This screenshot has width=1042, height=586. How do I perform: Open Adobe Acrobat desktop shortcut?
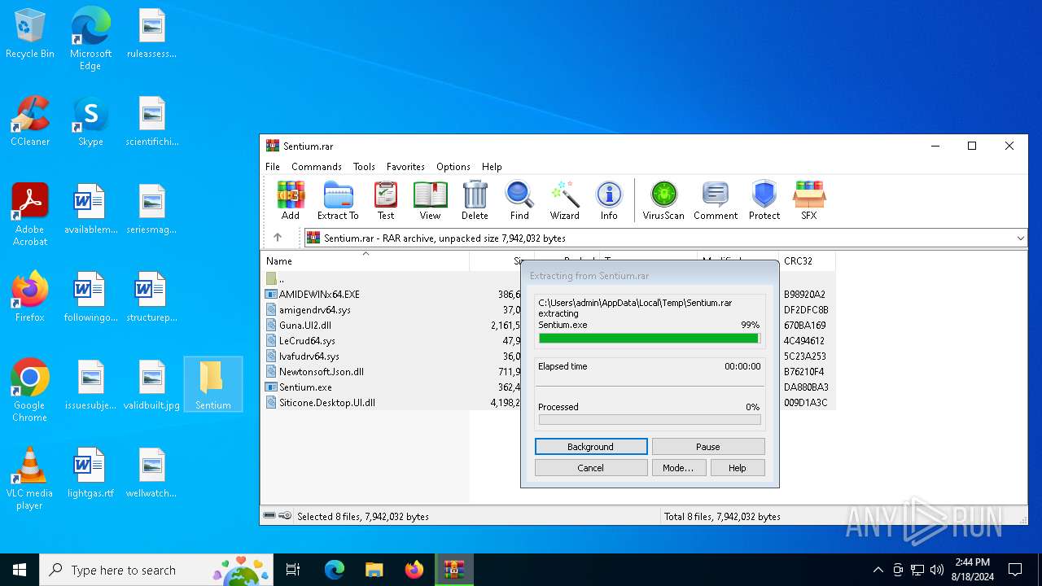pos(30,215)
